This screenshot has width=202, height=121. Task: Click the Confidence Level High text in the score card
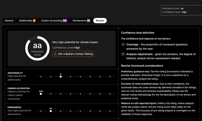pos(66,48)
